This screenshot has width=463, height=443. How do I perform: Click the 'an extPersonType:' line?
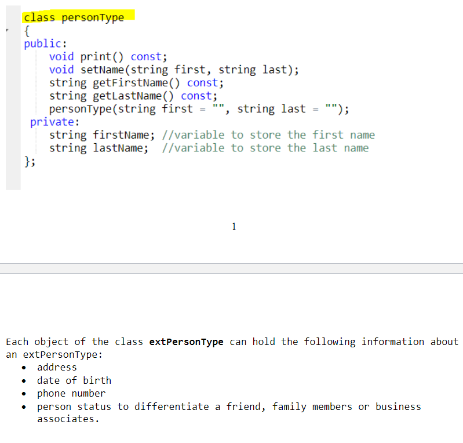click(x=54, y=355)
